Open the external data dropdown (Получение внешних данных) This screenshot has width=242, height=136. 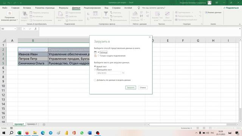click(x=9, y=16)
